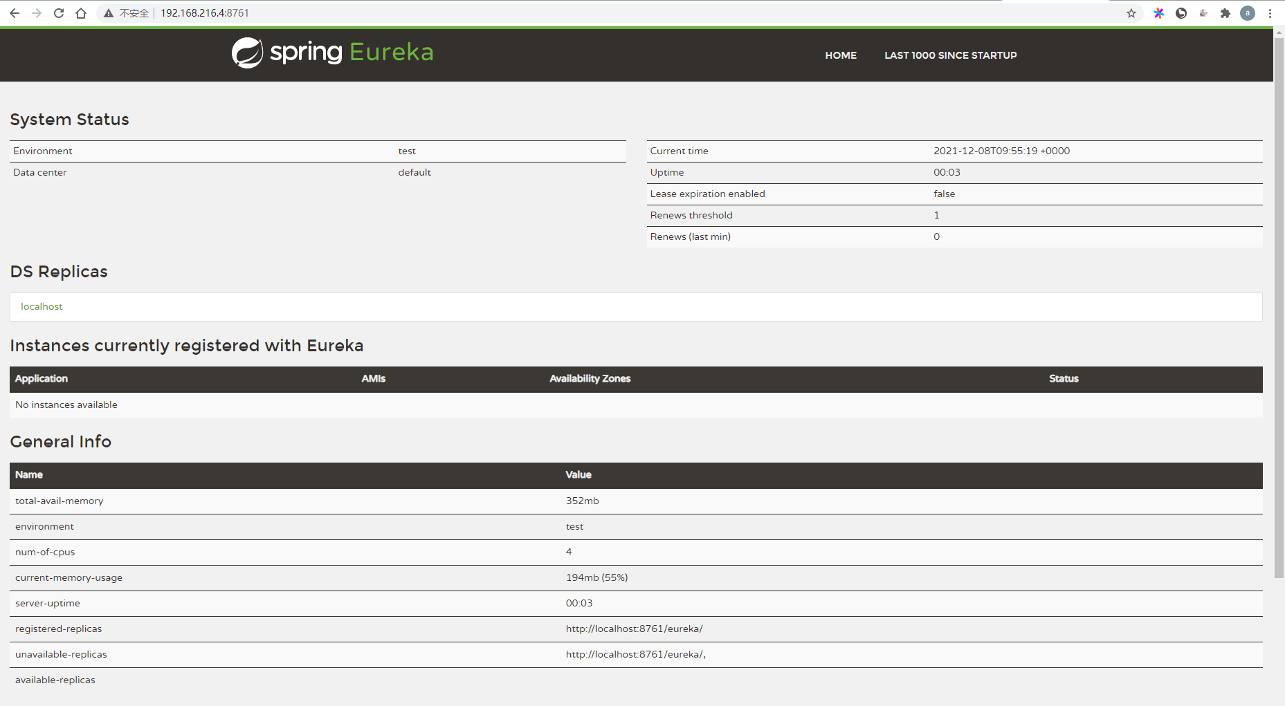Select Instances currently registered with Eureka heading
1285x706 pixels.
point(187,346)
